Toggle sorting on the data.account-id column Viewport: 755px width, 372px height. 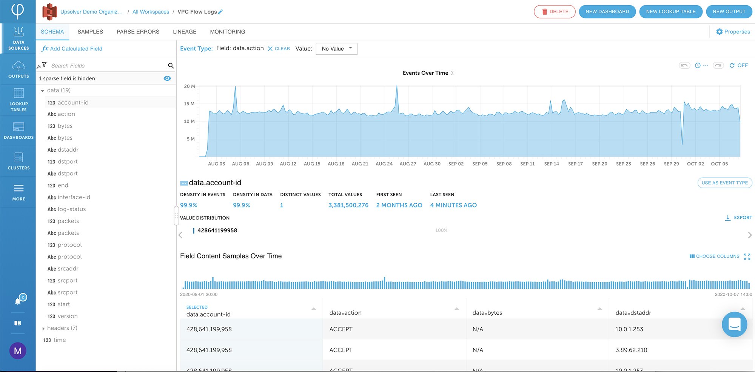pos(313,308)
